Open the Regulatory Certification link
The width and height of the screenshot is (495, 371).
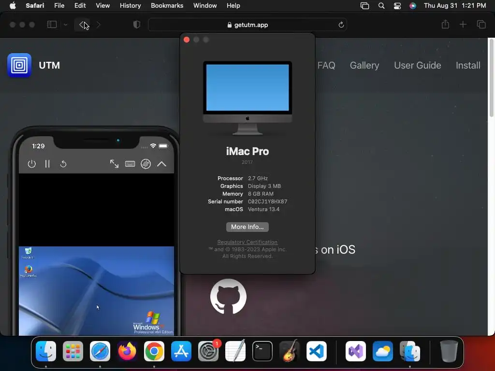click(x=247, y=242)
